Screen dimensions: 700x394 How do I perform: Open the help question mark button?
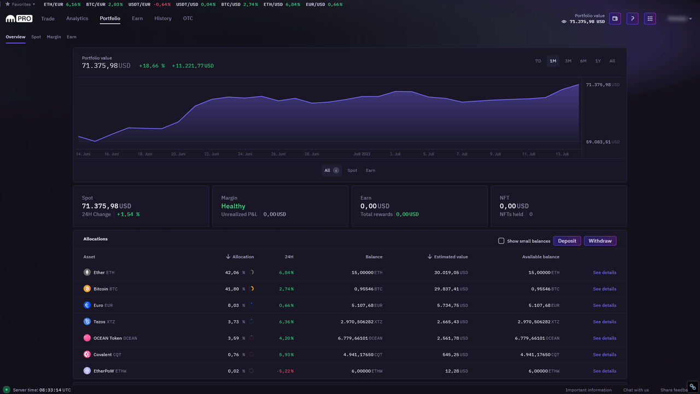(632, 19)
